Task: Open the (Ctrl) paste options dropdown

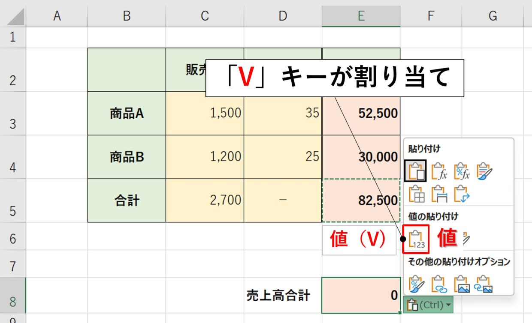Action: coord(428,305)
